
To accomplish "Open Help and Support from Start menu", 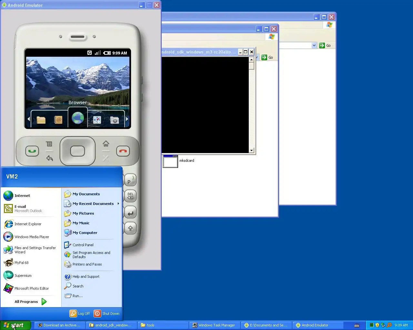I will tap(92, 277).
